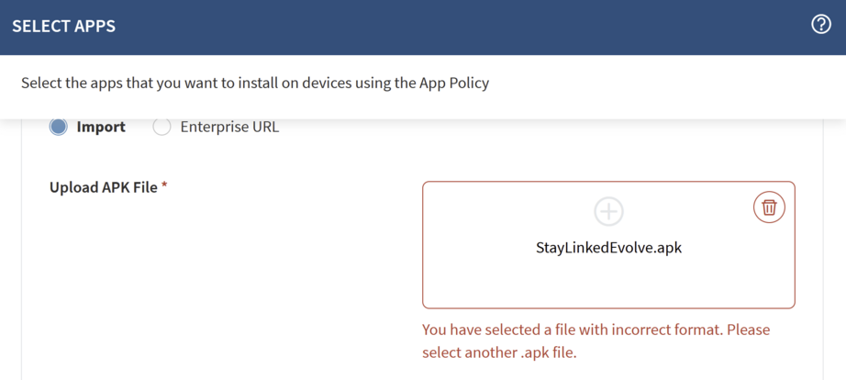The image size is (846, 380).
Task: Delete the uploaded APK with trash icon
Action: (769, 207)
